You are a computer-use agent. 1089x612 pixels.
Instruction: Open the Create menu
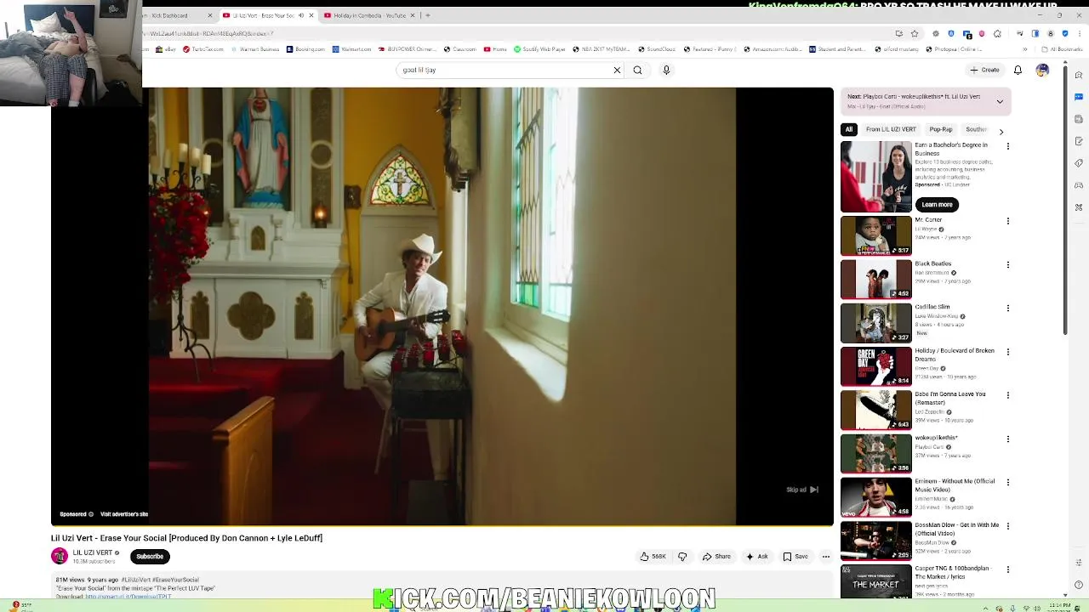[x=984, y=70]
